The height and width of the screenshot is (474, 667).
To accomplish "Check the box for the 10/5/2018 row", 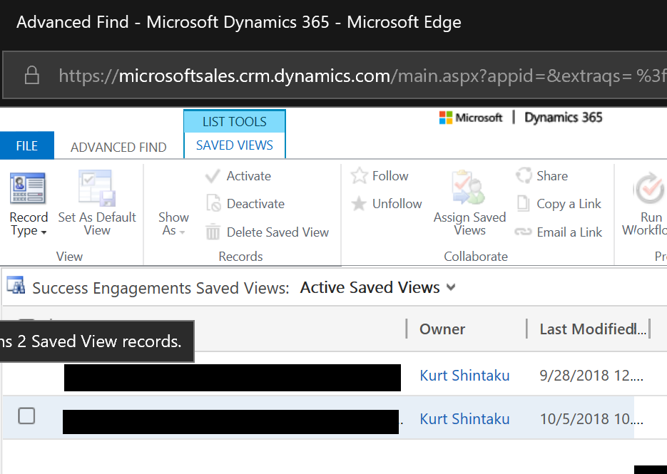I will [x=26, y=416].
